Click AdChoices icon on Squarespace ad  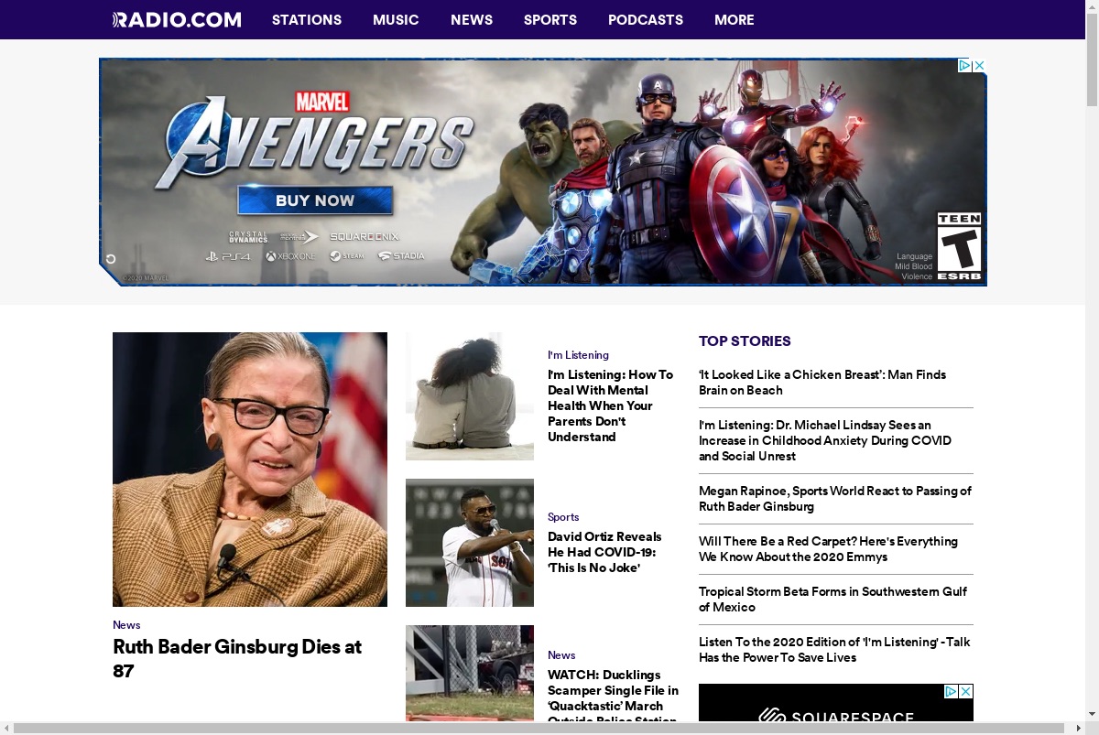[952, 691]
